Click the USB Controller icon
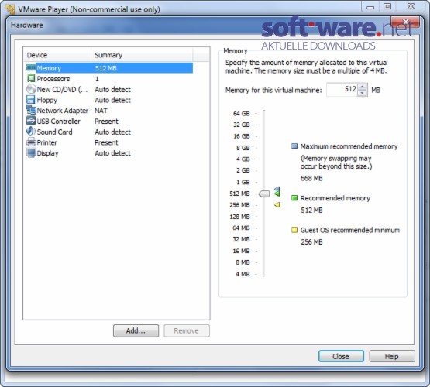Image resolution: width=430 pixels, height=387 pixels. pyautogui.click(x=31, y=121)
